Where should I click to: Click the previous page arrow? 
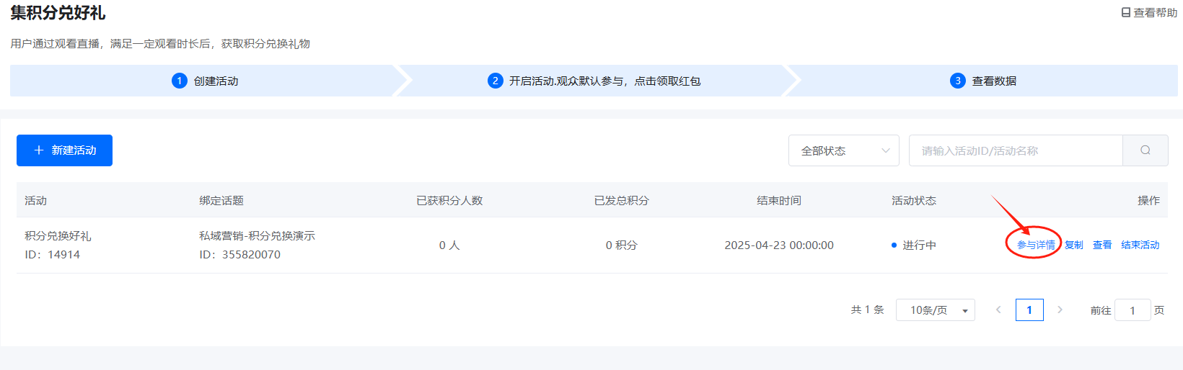(998, 310)
